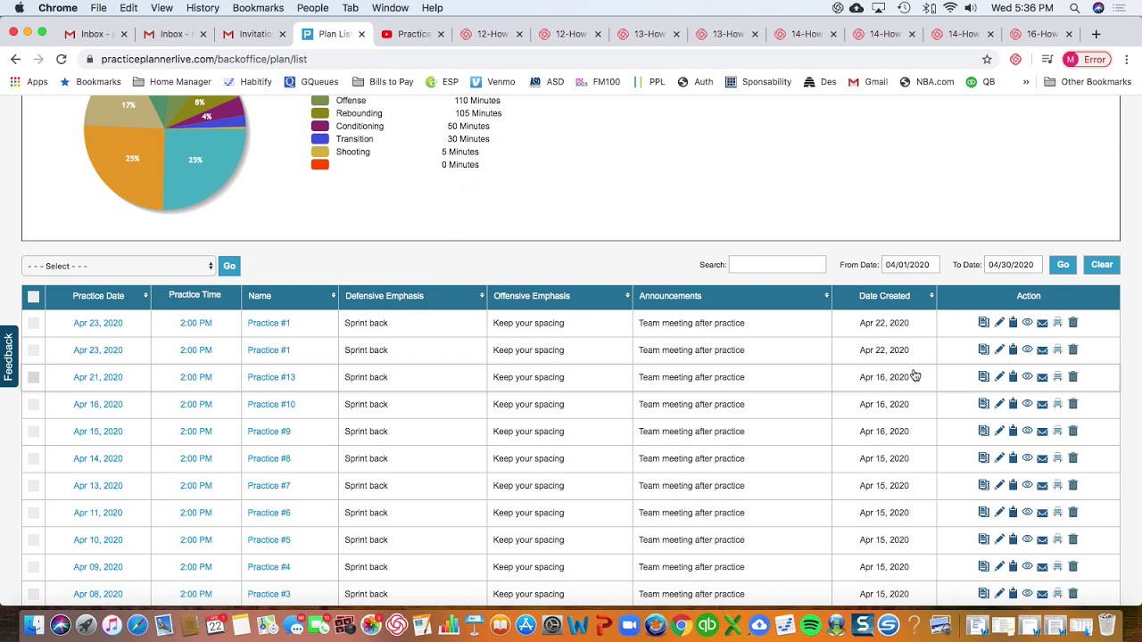Viewport: 1142px width, 642px height.
Task: Open the Bookmarks menu in the menu bar
Action: [x=258, y=8]
